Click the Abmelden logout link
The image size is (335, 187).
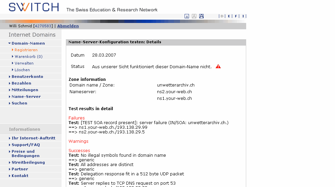click(68, 26)
